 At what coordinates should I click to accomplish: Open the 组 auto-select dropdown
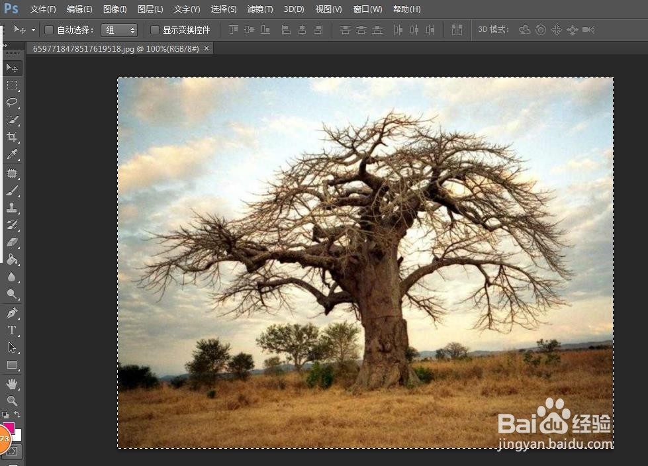pos(119,30)
